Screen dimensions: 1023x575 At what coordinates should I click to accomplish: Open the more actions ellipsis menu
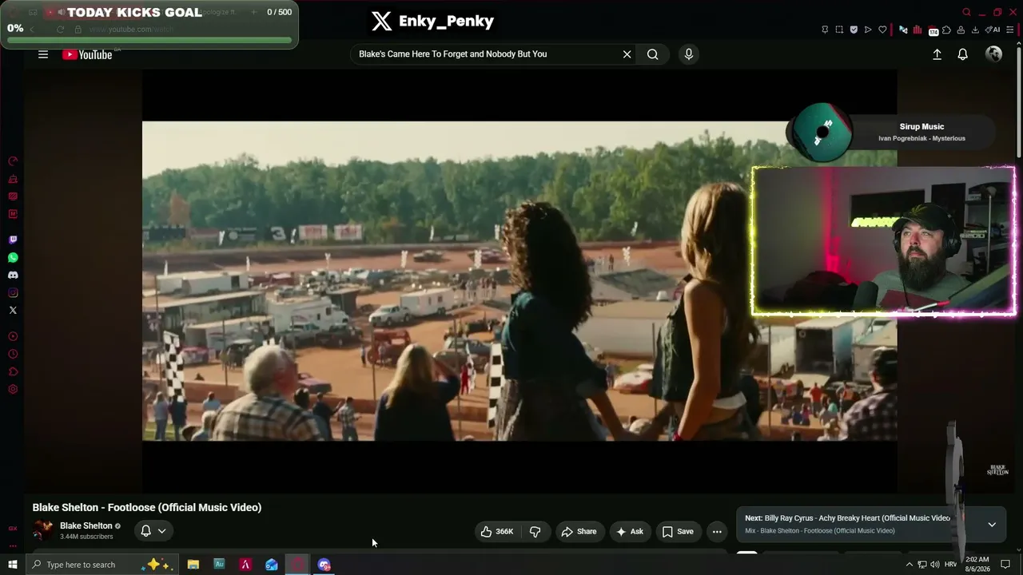(717, 532)
